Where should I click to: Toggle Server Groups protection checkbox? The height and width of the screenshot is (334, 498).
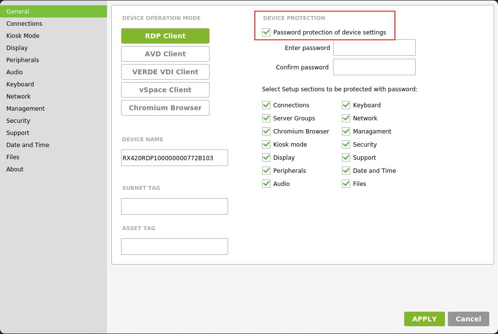pos(266,118)
